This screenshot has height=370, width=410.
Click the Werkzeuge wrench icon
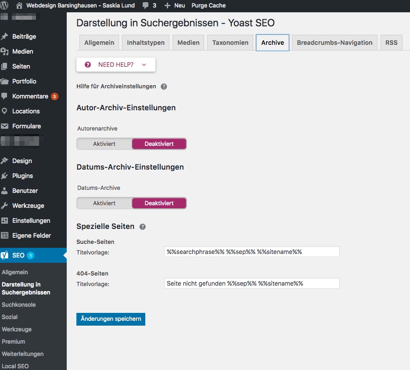tap(4, 206)
